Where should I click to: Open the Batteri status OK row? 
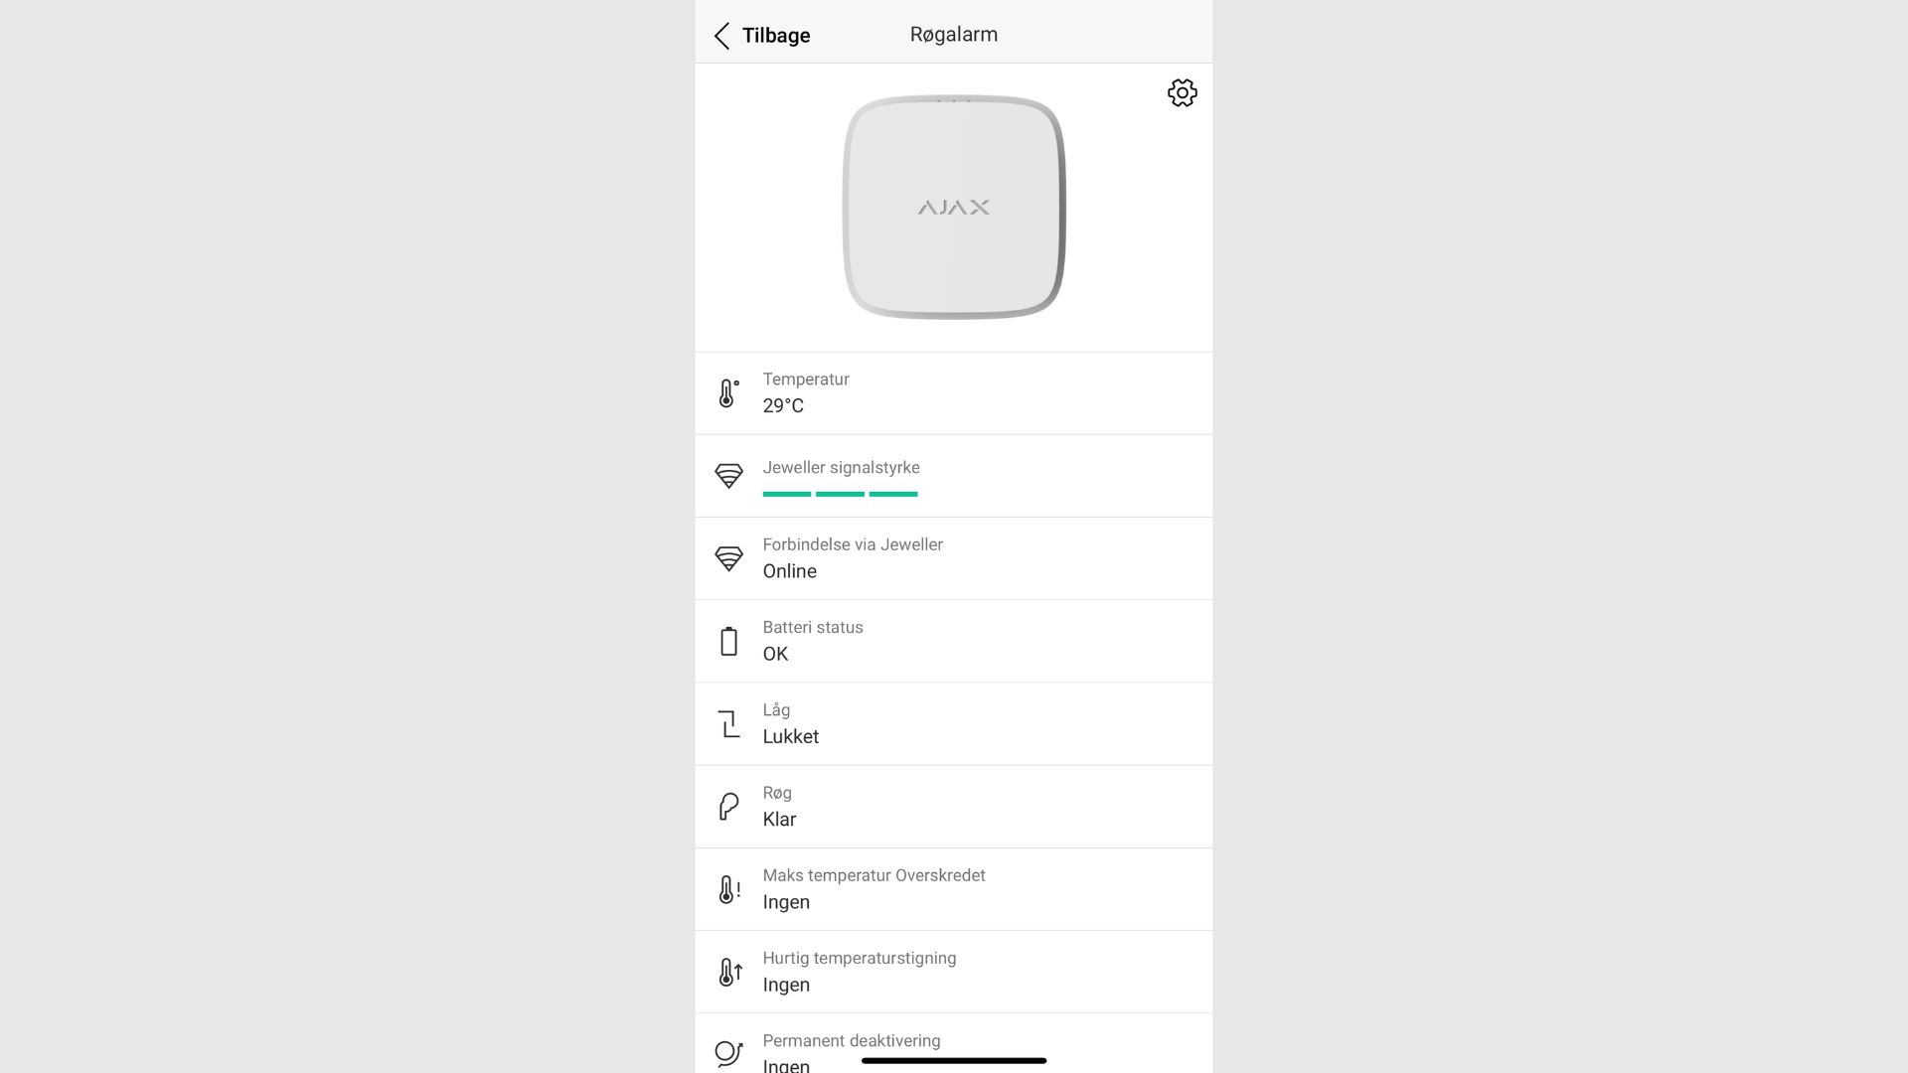(954, 641)
